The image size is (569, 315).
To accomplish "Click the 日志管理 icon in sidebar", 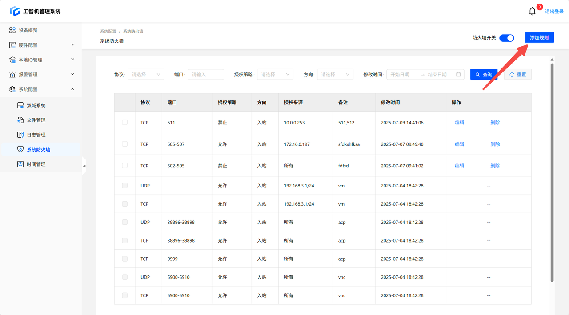I will pyautogui.click(x=20, y=135).
